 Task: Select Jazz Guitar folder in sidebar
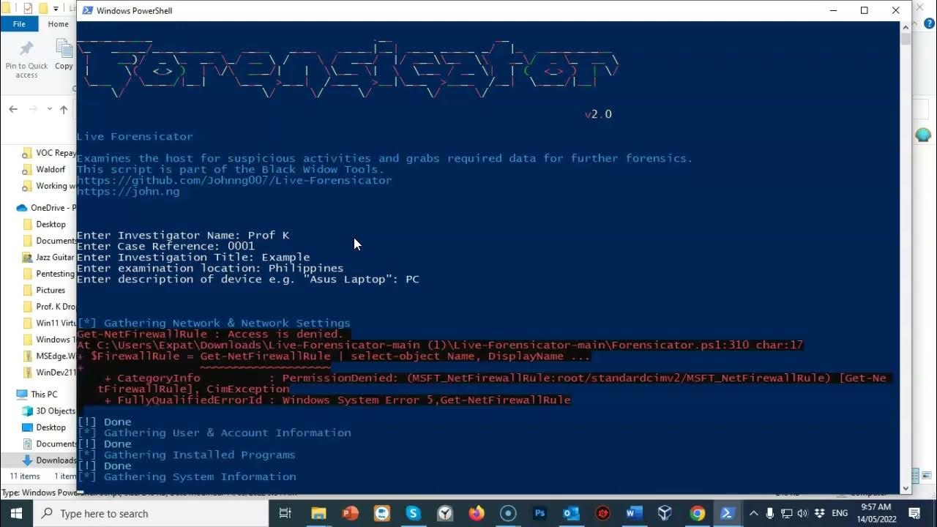[x=49, y=257]
